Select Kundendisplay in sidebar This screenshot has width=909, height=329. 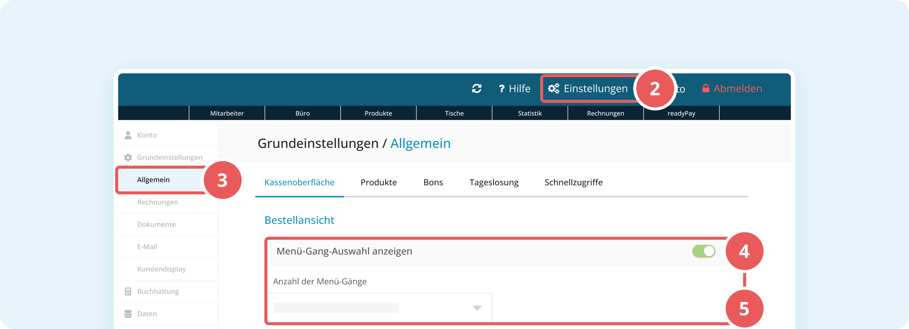pyautogui.click(x=168, y=269)
